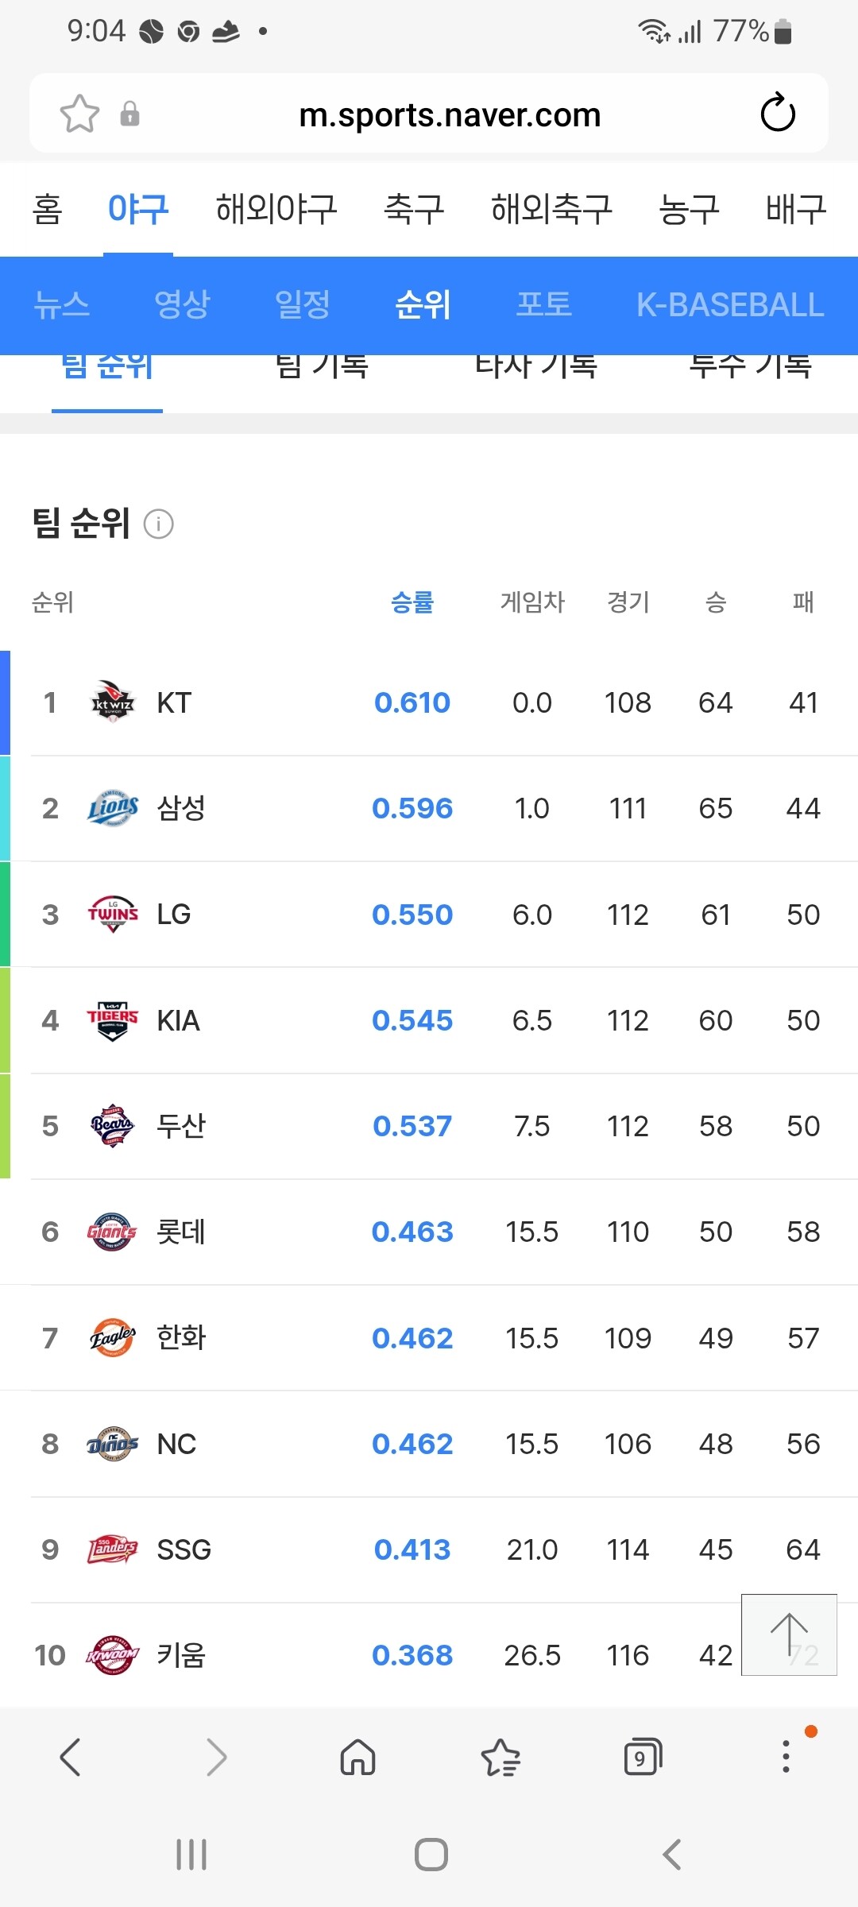Open browser three-dot menu
The width and height of the screenshot is (858, 1907).
[x=786, y=1757]
